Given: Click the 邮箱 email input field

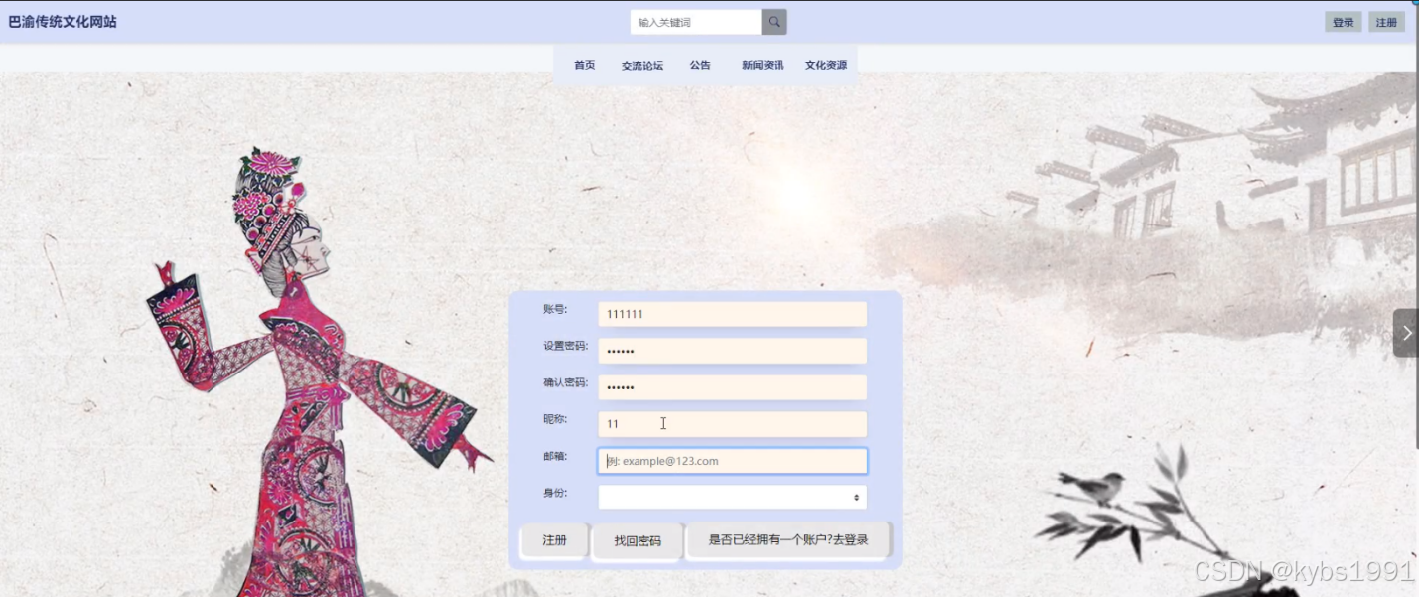Looking at the screenshot, I should (733, 461).
